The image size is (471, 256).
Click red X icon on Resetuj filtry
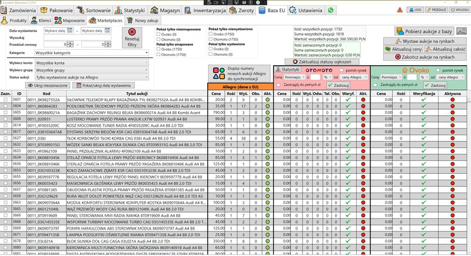click(132, 32)
